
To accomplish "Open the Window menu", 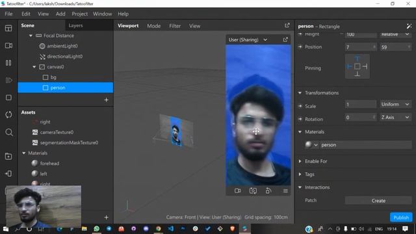I will coord(102,14).
